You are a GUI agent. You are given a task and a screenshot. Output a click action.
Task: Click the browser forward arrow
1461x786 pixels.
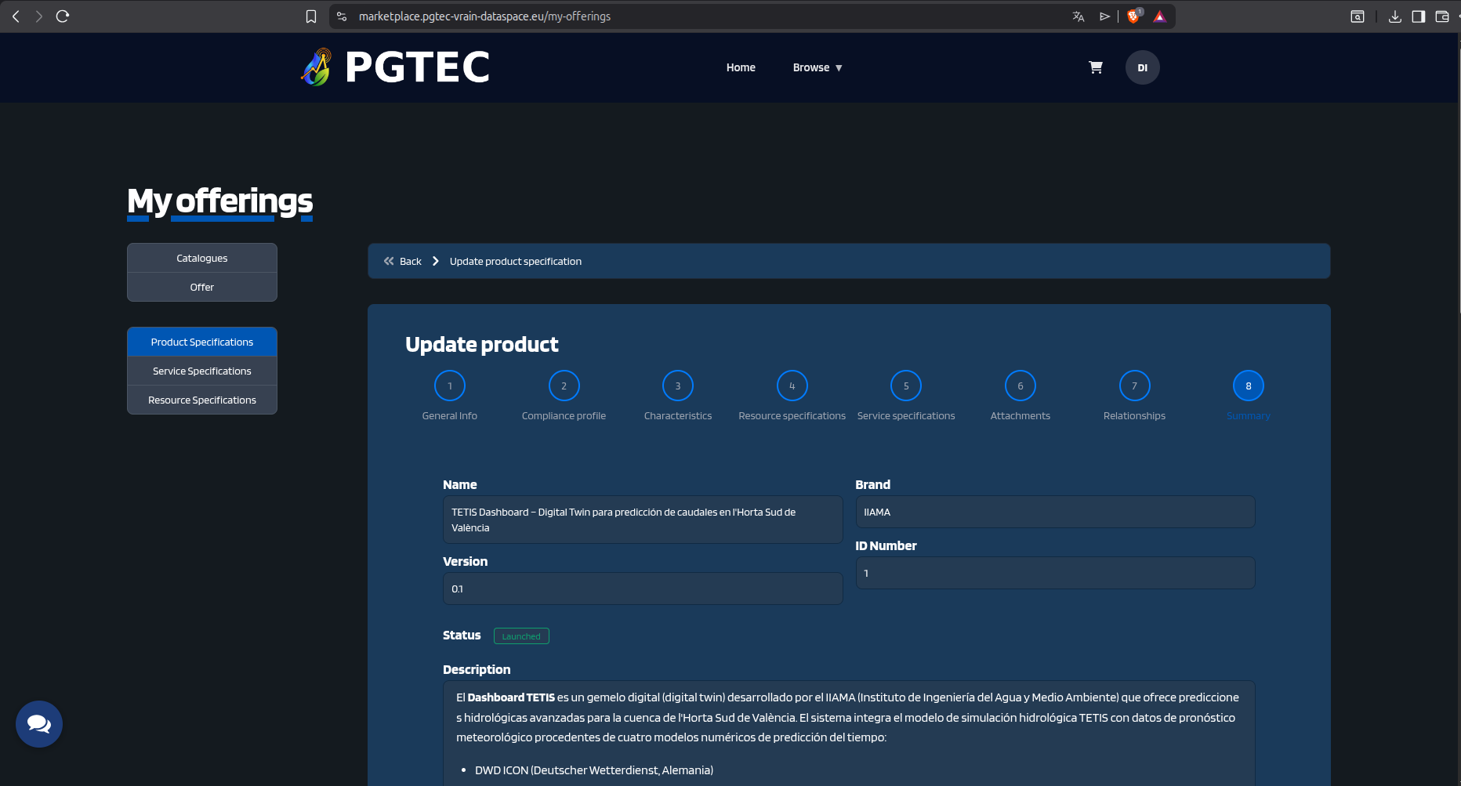[38, 16]
